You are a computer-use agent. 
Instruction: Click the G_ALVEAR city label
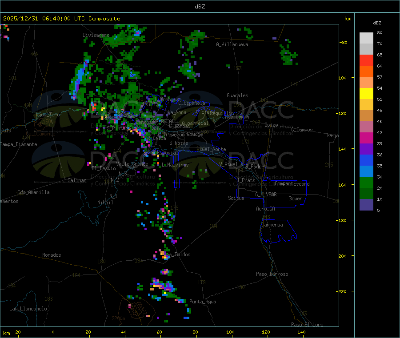point(266,195)
